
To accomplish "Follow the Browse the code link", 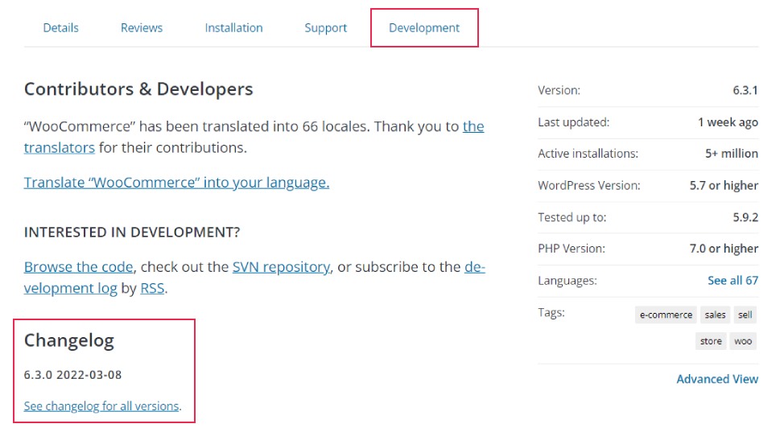I will point(79,267).
